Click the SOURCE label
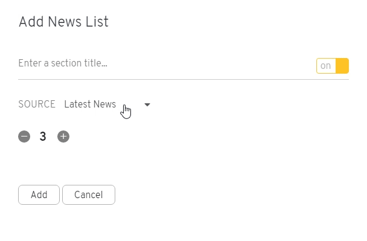 pos(37,104)
